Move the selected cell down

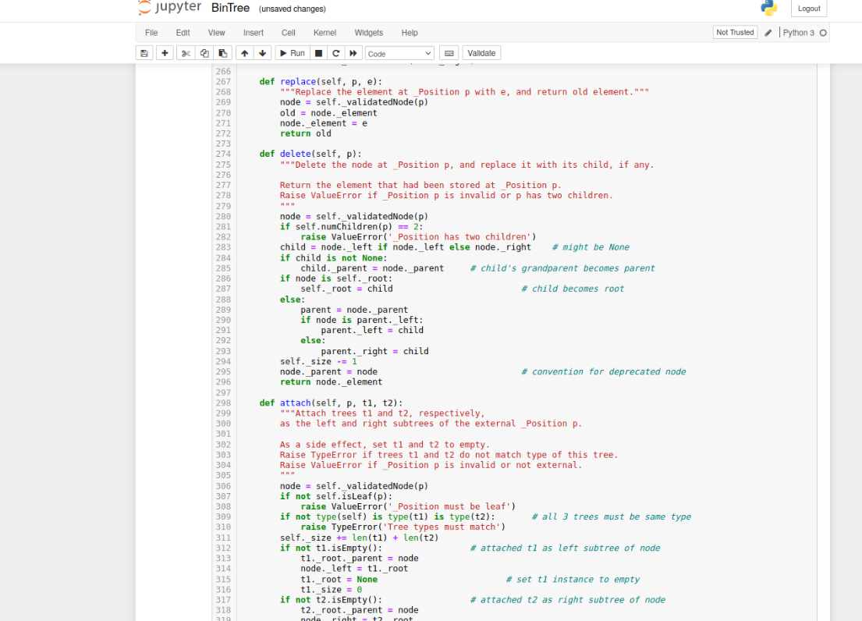click(263, 52)
